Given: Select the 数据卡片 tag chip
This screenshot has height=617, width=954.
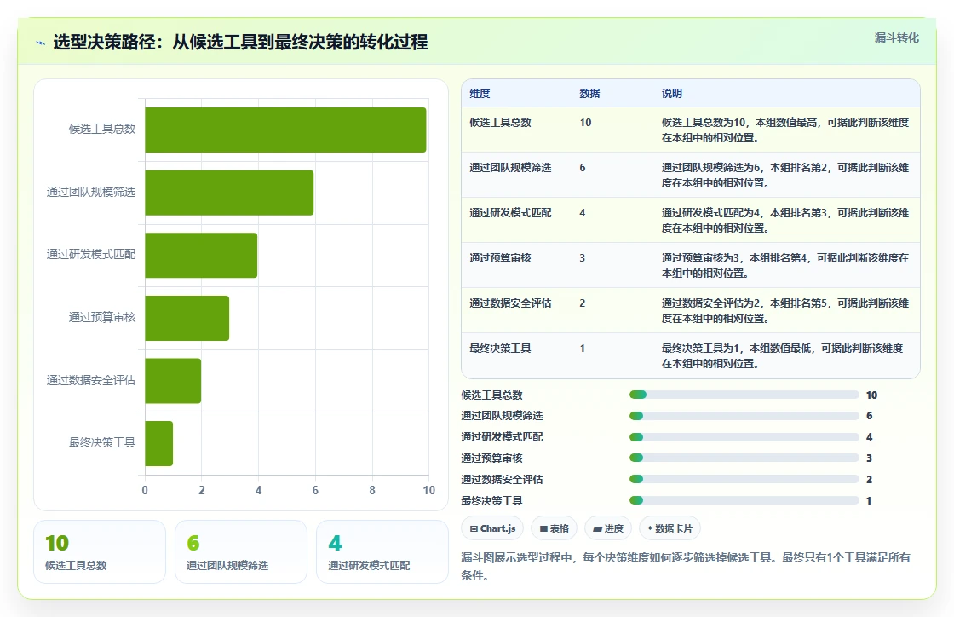Looking at the screenshot, I should [670, 528].
